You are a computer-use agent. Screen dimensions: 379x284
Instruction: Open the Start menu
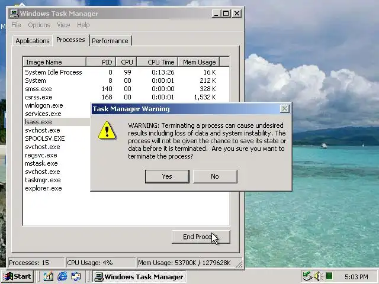coord(17,276)
